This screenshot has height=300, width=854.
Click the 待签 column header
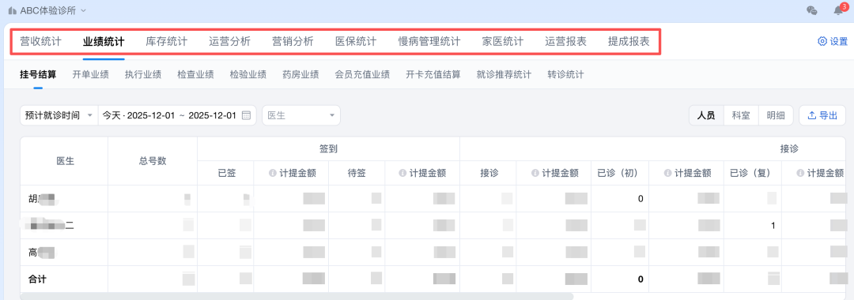pyautogui.click(x=357, y=173)
